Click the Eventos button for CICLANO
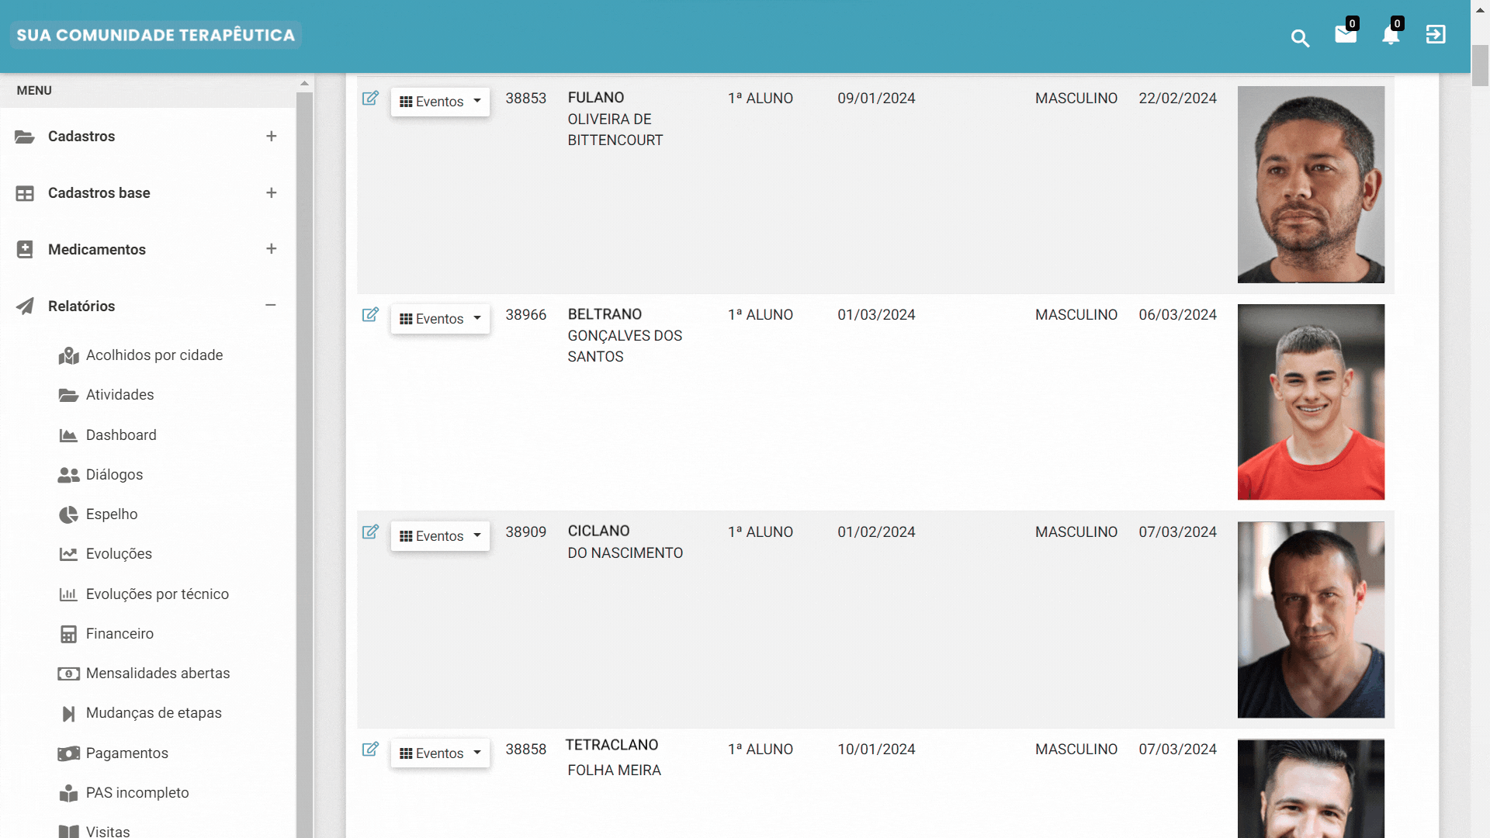This screenshot has height=838, width=1490. point(440,535)
